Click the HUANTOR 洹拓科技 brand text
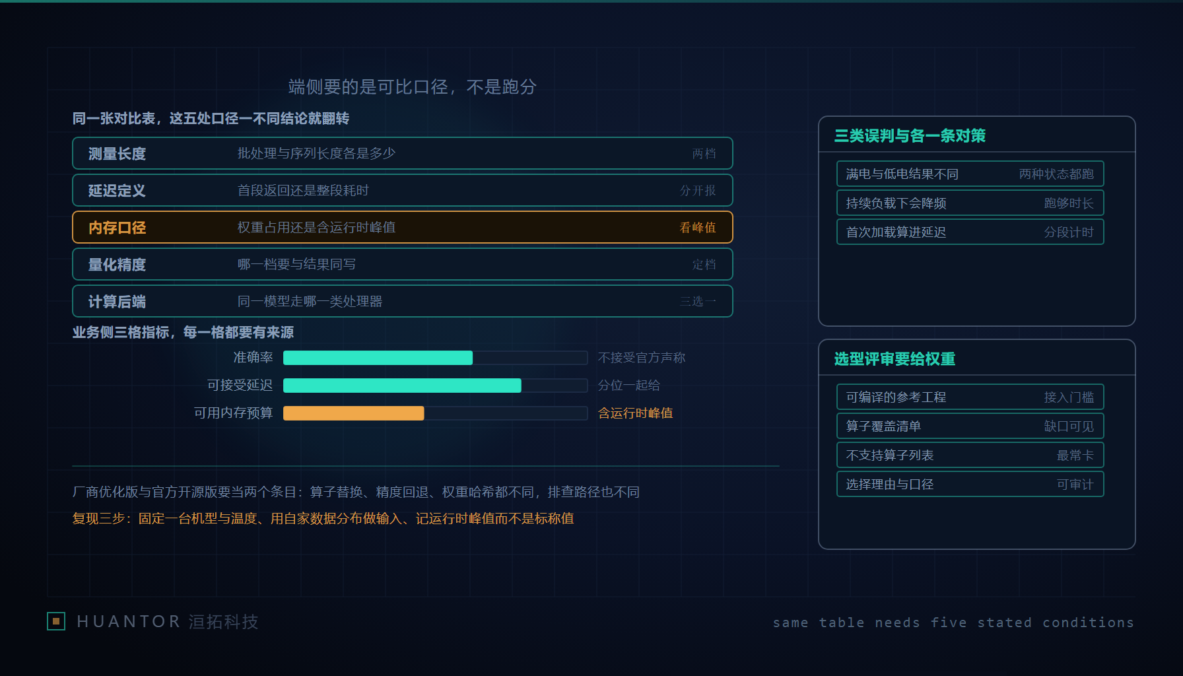1183x676 pixels. tap(168, 622)
